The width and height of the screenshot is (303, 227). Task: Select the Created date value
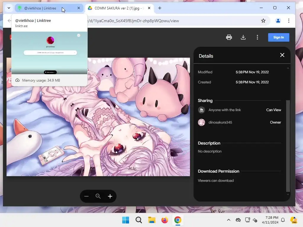tap(252, 82)
